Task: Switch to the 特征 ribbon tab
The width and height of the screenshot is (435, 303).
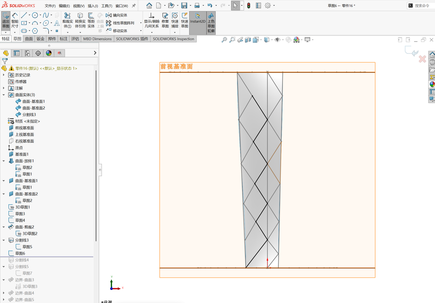Action: click(6, 39)
